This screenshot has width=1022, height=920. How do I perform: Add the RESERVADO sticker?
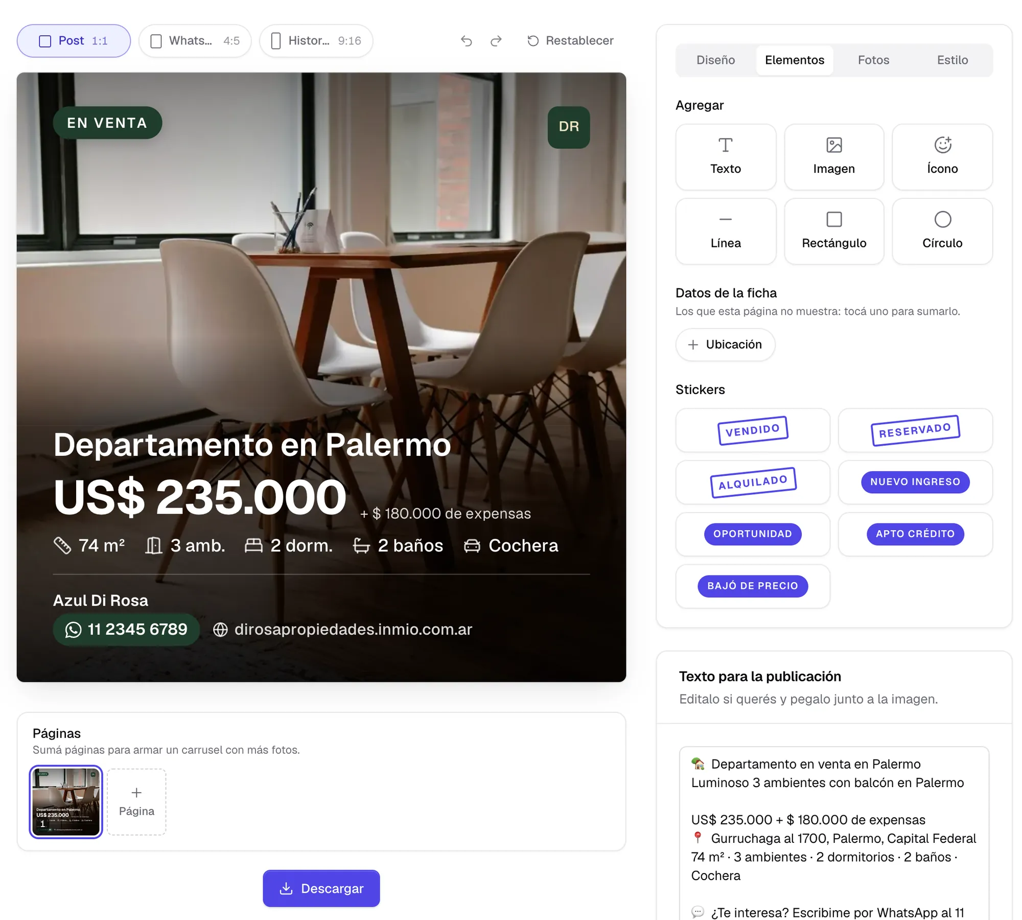click(915, 430)
